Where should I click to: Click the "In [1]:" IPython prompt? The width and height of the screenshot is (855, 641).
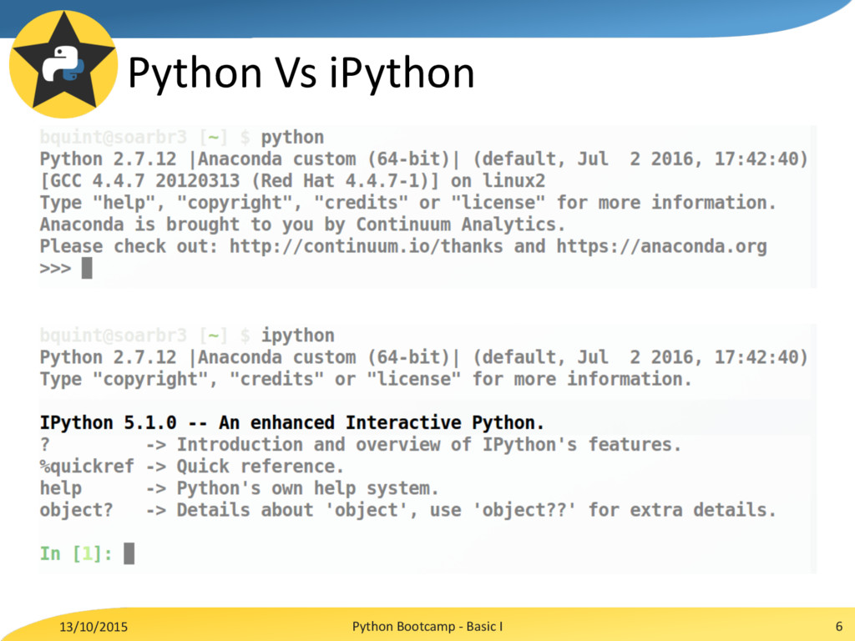click(76, 554)
